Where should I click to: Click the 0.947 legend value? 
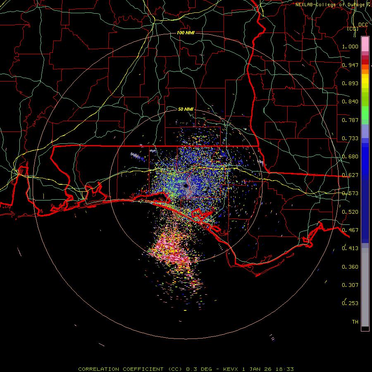click(x=350, y=65)
